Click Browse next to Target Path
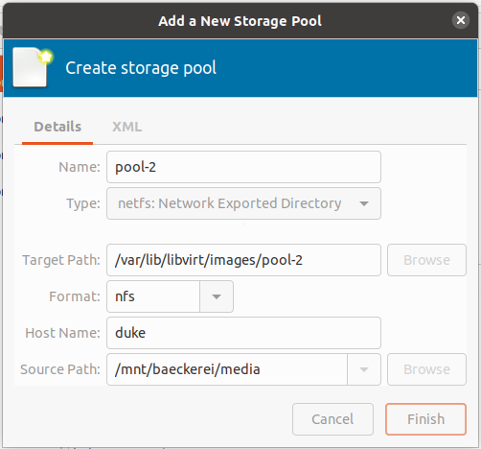Image resolution: width=481 pixels, height=449 pixels. tap(426, 260)
